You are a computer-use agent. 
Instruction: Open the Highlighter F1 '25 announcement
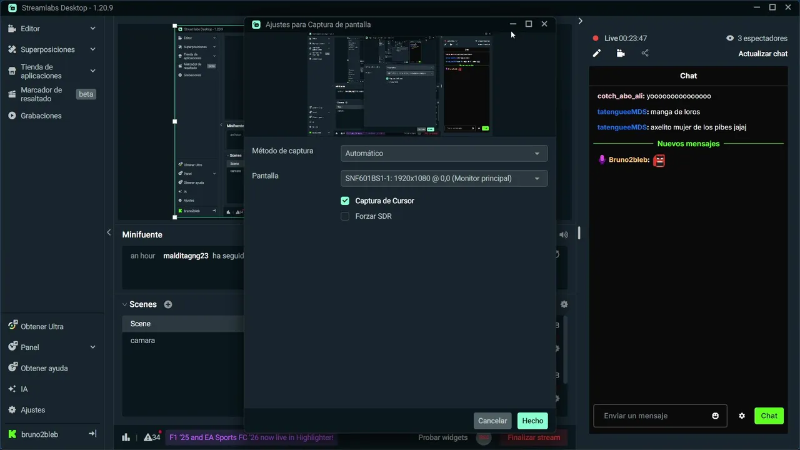251,437
